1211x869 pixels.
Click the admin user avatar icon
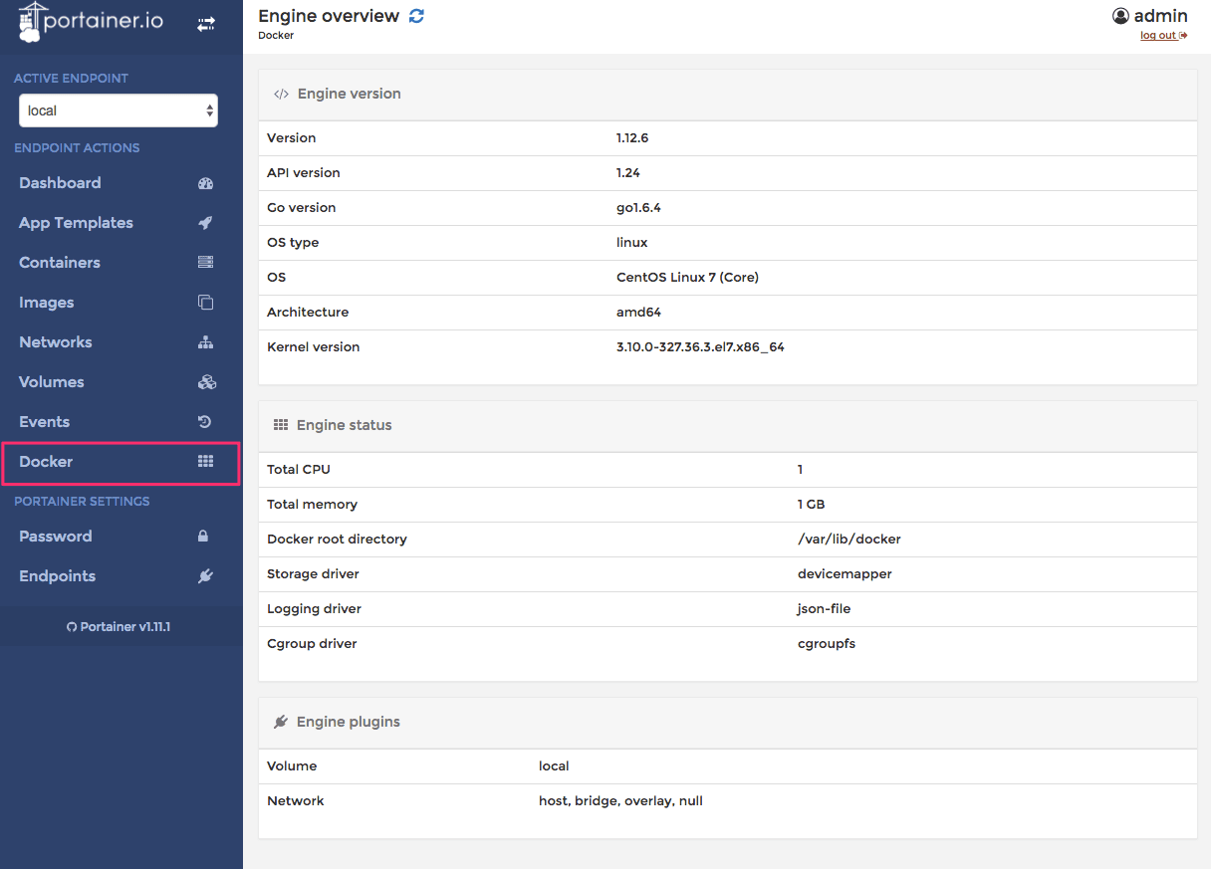point(1120,16)
